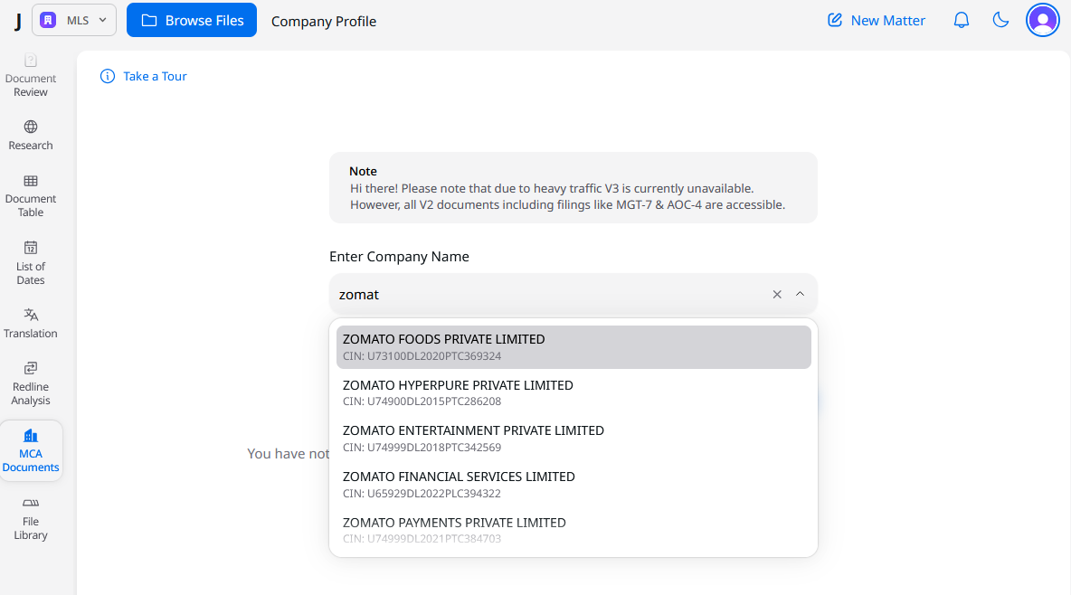Viewport: 1071px width, 595px height.
Task: Clear the company name search text
Action: [777, 294]
